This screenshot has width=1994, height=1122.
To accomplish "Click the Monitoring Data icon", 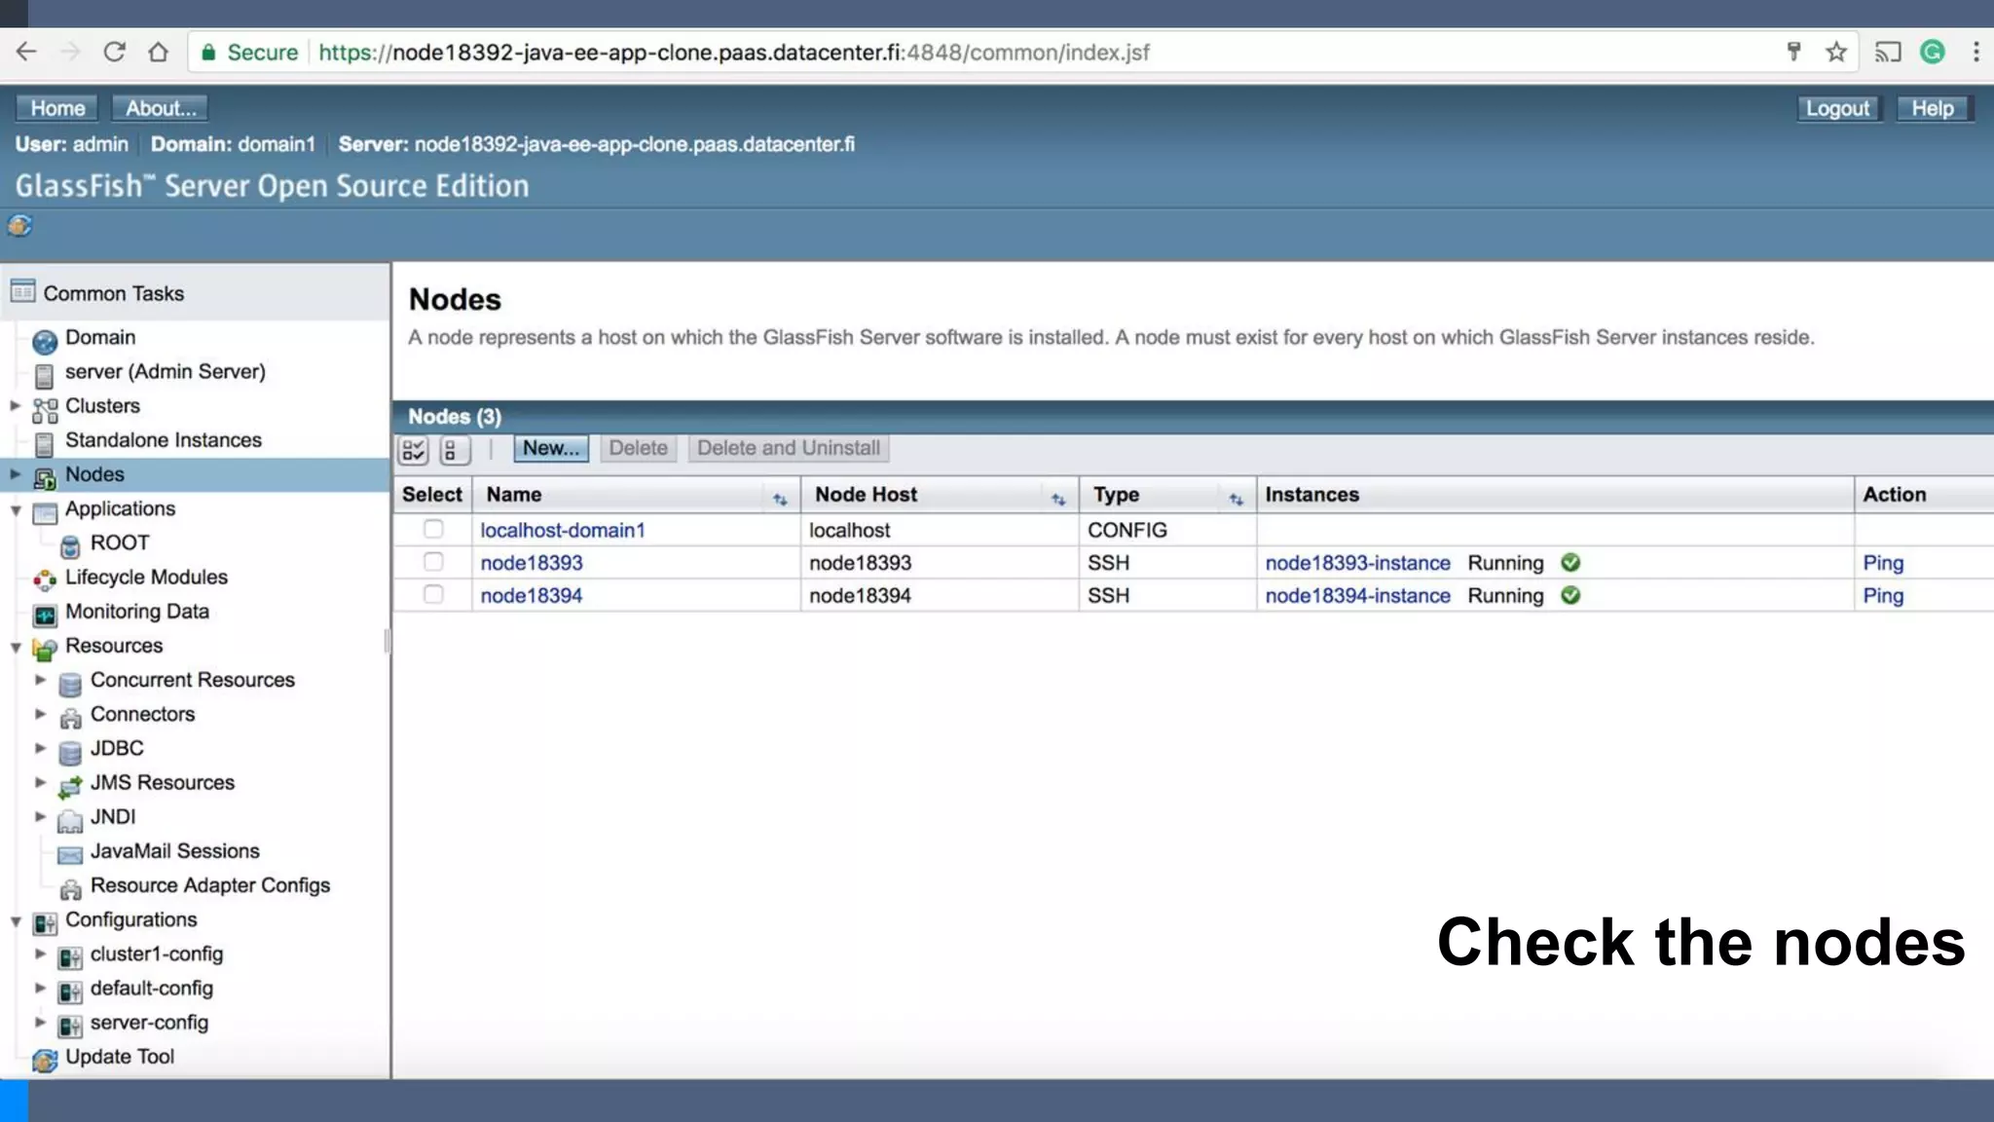I will click(45, 615).
